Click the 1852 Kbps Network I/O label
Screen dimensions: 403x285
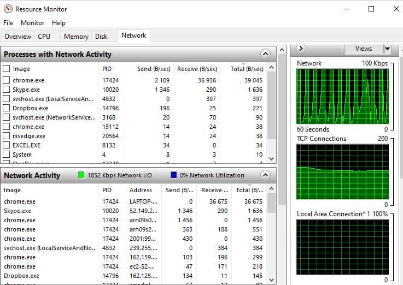(120, 175)
